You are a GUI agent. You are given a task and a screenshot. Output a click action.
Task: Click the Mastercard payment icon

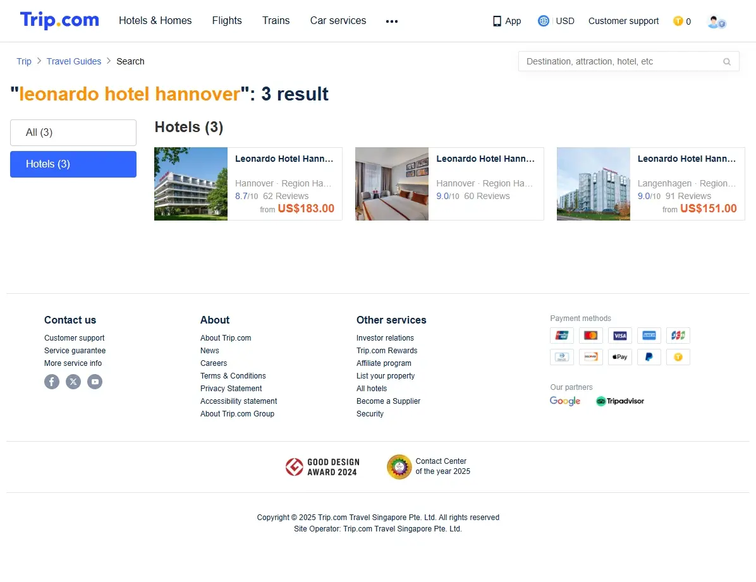point(590,335)
